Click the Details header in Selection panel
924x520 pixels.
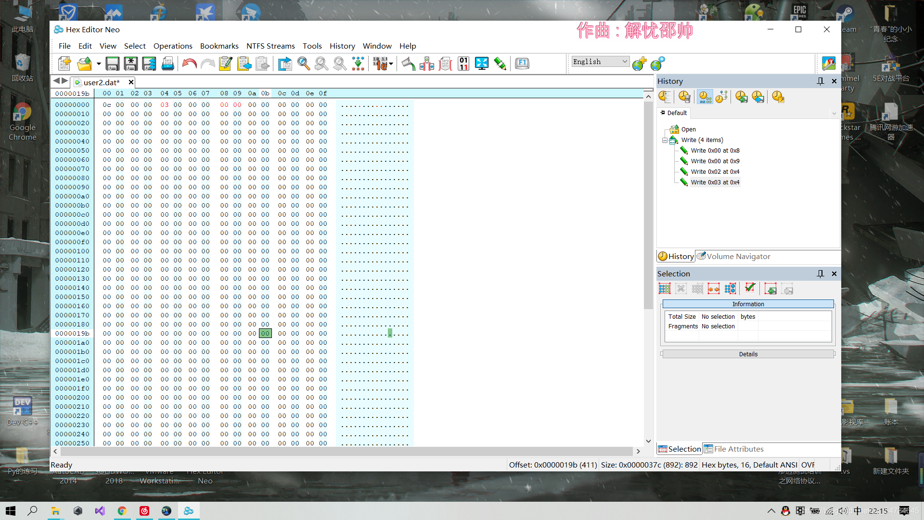[748, 354]
